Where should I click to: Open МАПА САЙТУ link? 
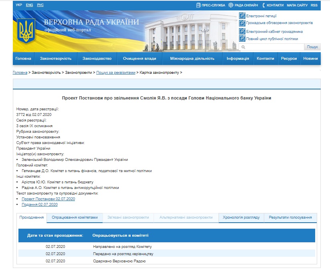point(297,5)
